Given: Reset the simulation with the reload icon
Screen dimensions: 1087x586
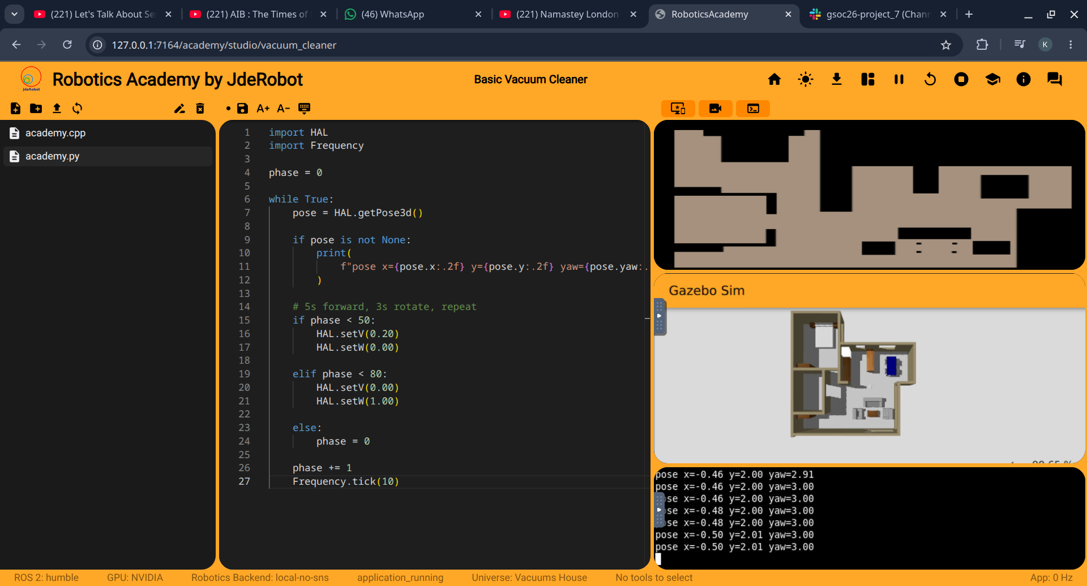Looking at the screenshot, I should coord(930,79).
